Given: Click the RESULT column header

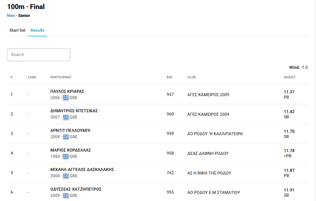Looking at the screenshot, I should pos(290,77).
